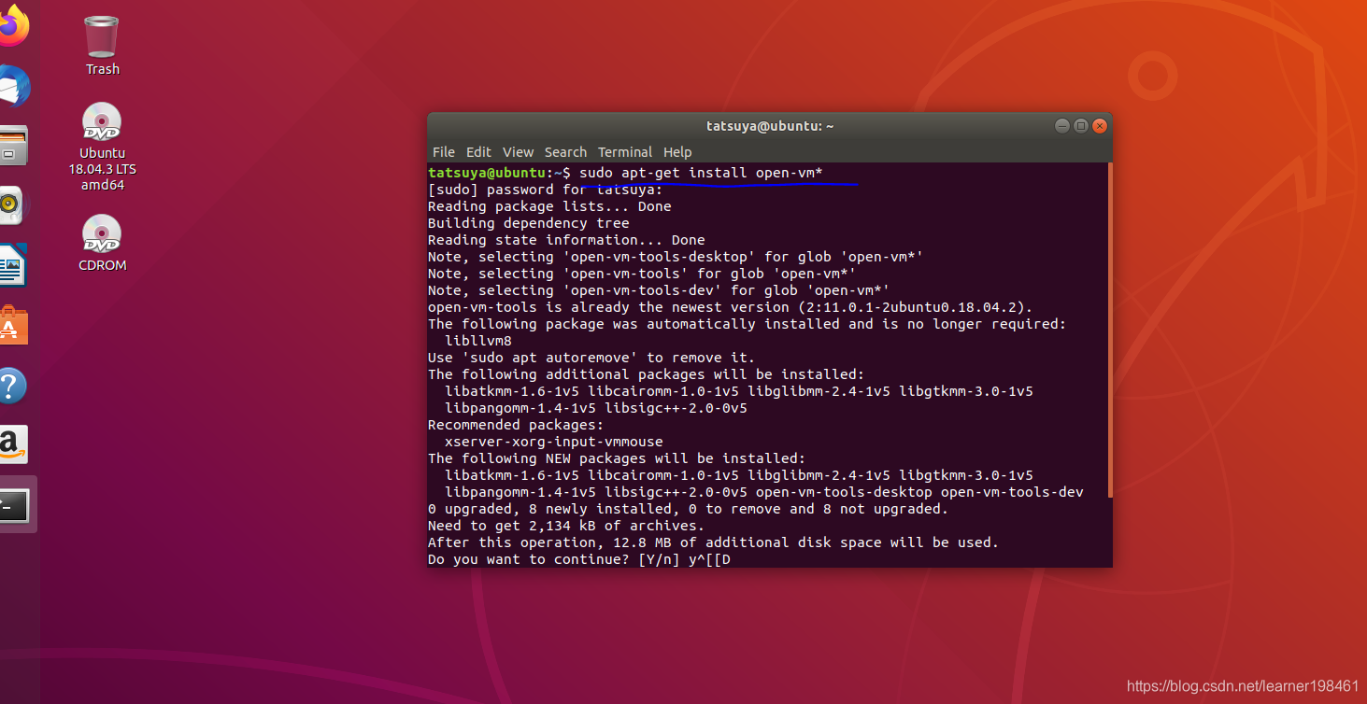The width and height of the screenshot is (1367, 704).
Task: Click the "Use 'sudo apt autoremove'" line
Action: click(591, 358)
